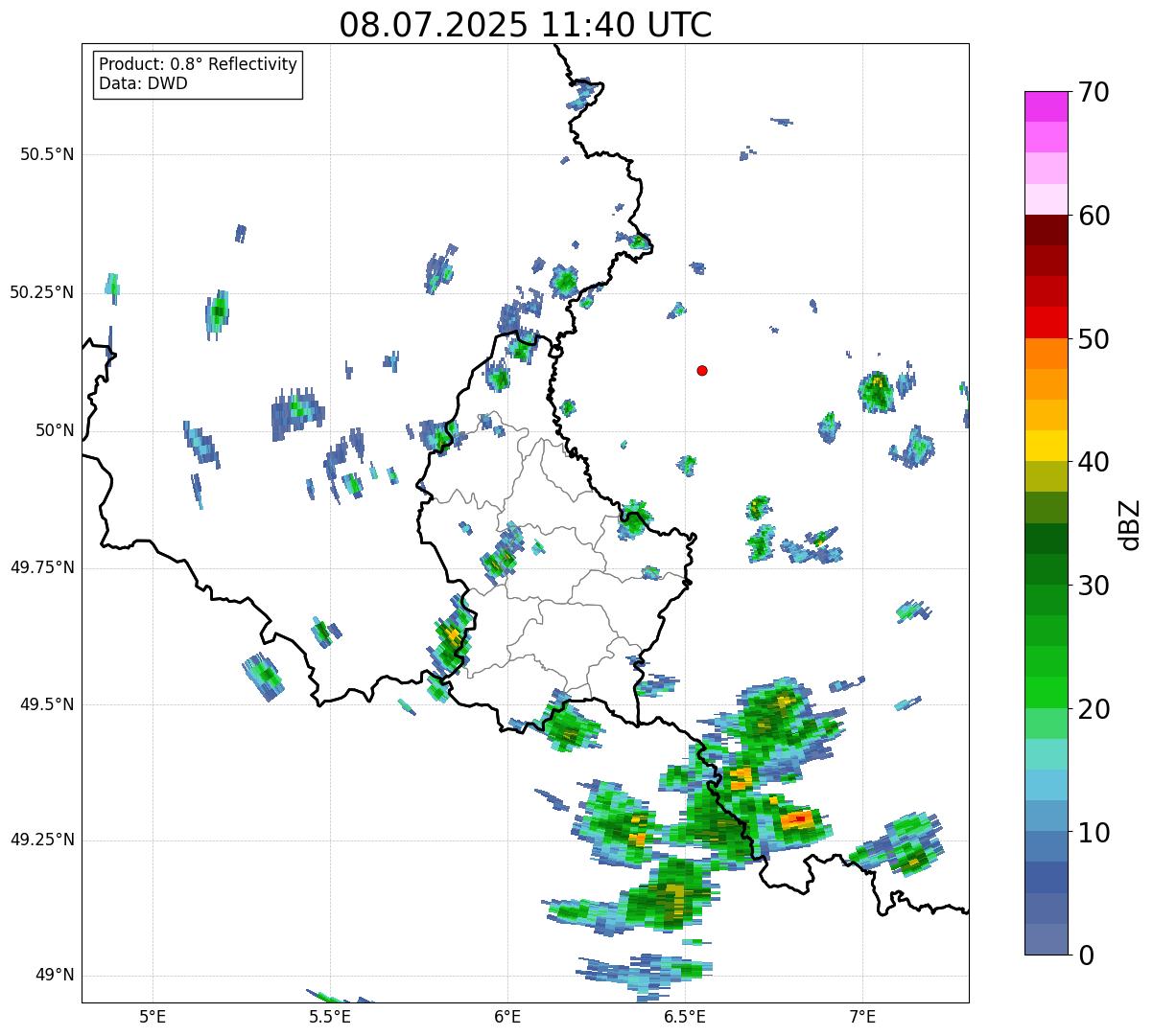Click the magenta top colorbar segment
Viewport: 1153px width, 1036px height.
[1047, 106]
